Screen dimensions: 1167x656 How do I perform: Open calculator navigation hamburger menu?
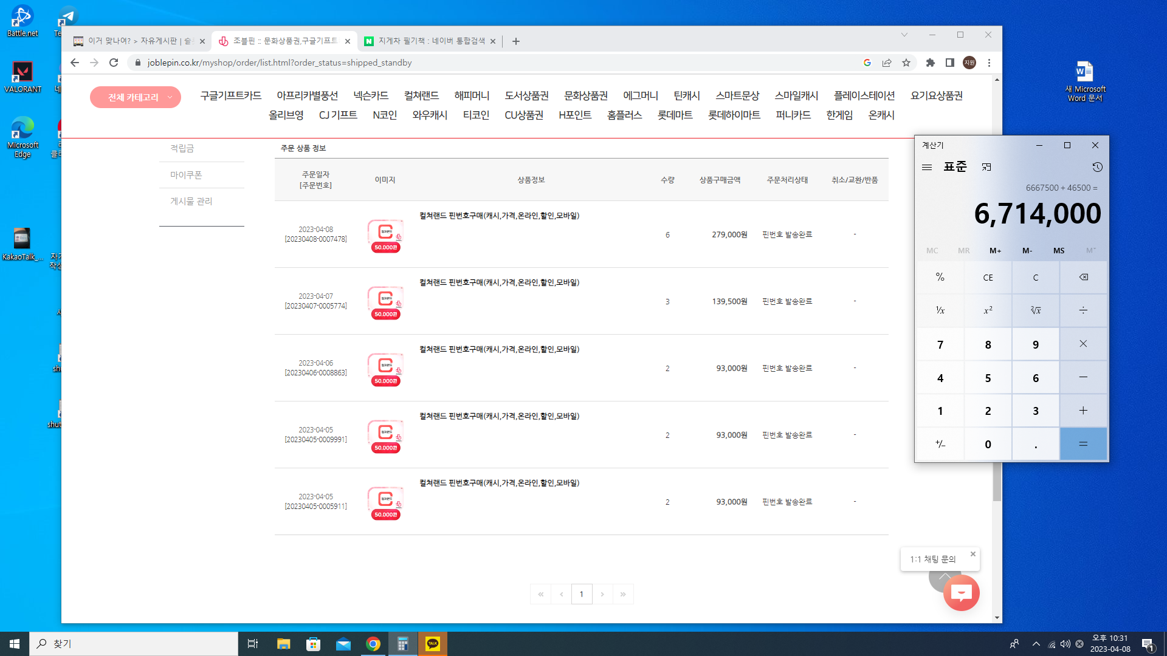coord(927,167)
